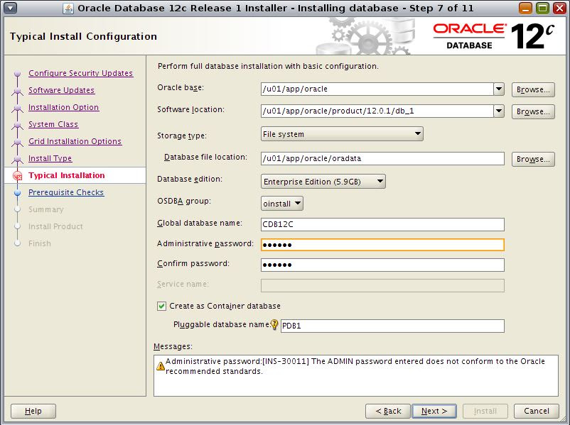Close the installer window
570x425 pixels.
point(560,8)
